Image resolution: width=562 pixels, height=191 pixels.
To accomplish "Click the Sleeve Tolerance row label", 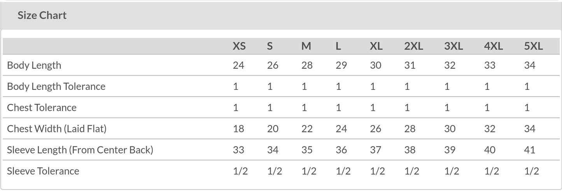I will (43, 171).
